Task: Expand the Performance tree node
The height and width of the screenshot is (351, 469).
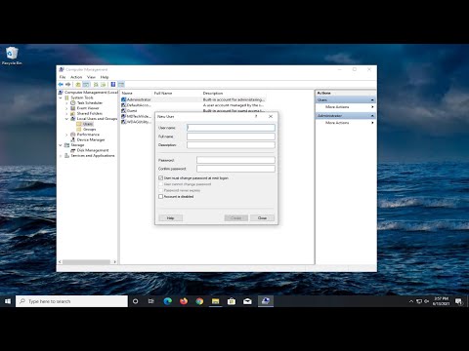Action: click(66, 135)
